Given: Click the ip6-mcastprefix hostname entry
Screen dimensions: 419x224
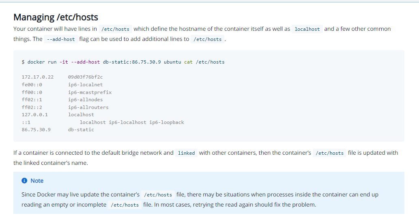Looking at the screenshot, I should click(x=90, y=92).
